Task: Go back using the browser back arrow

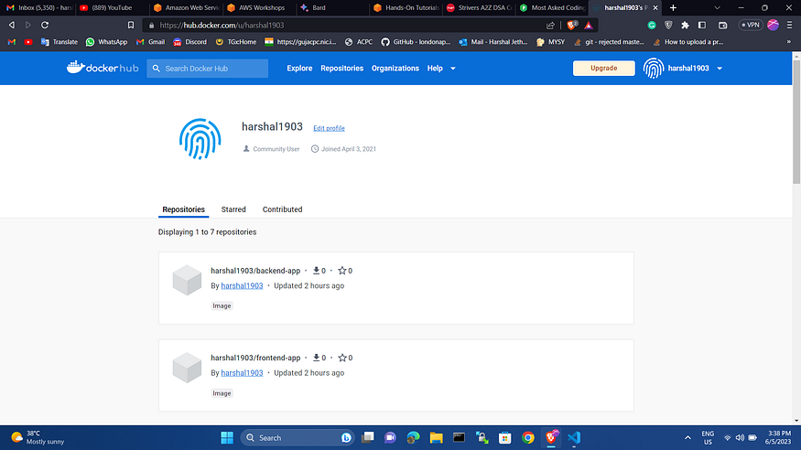Action: tap(12, 25)
